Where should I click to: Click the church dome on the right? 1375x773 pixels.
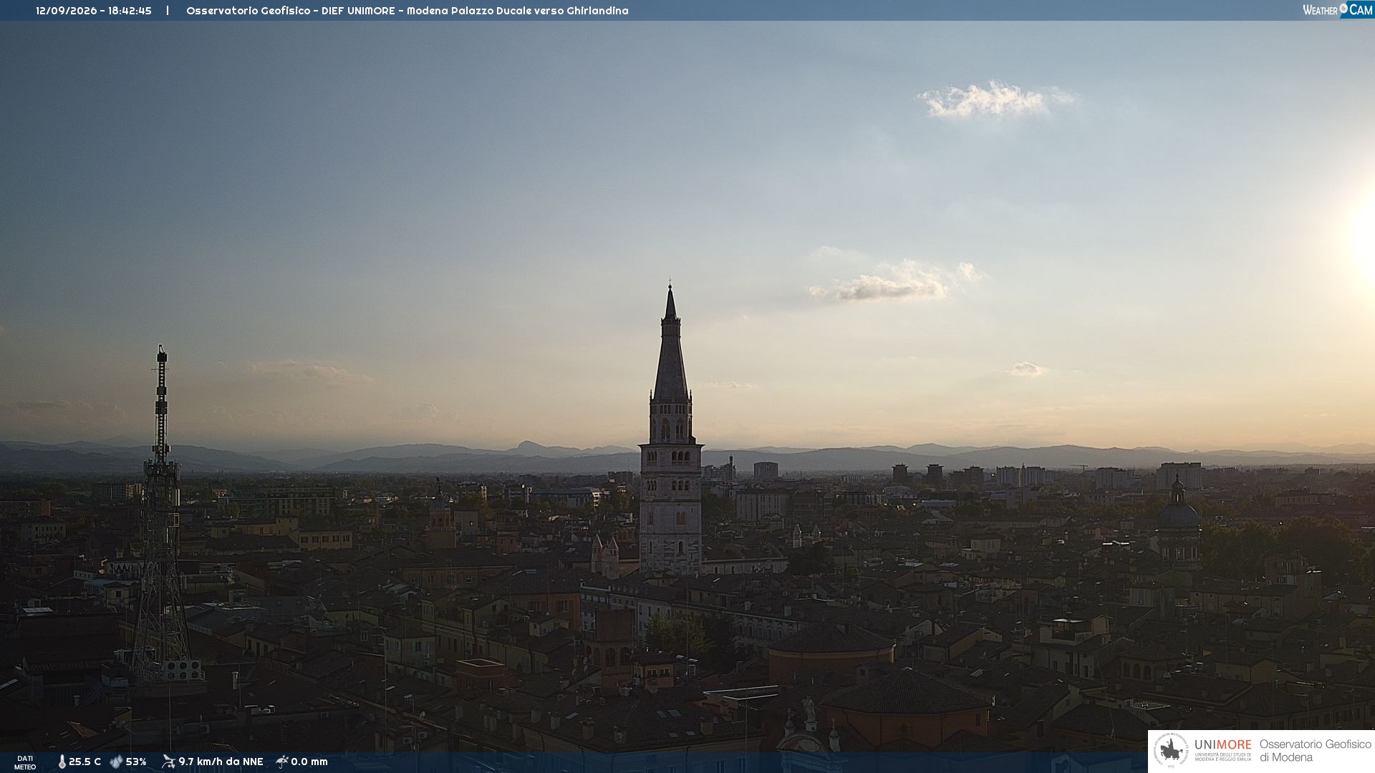[1179, 512]
